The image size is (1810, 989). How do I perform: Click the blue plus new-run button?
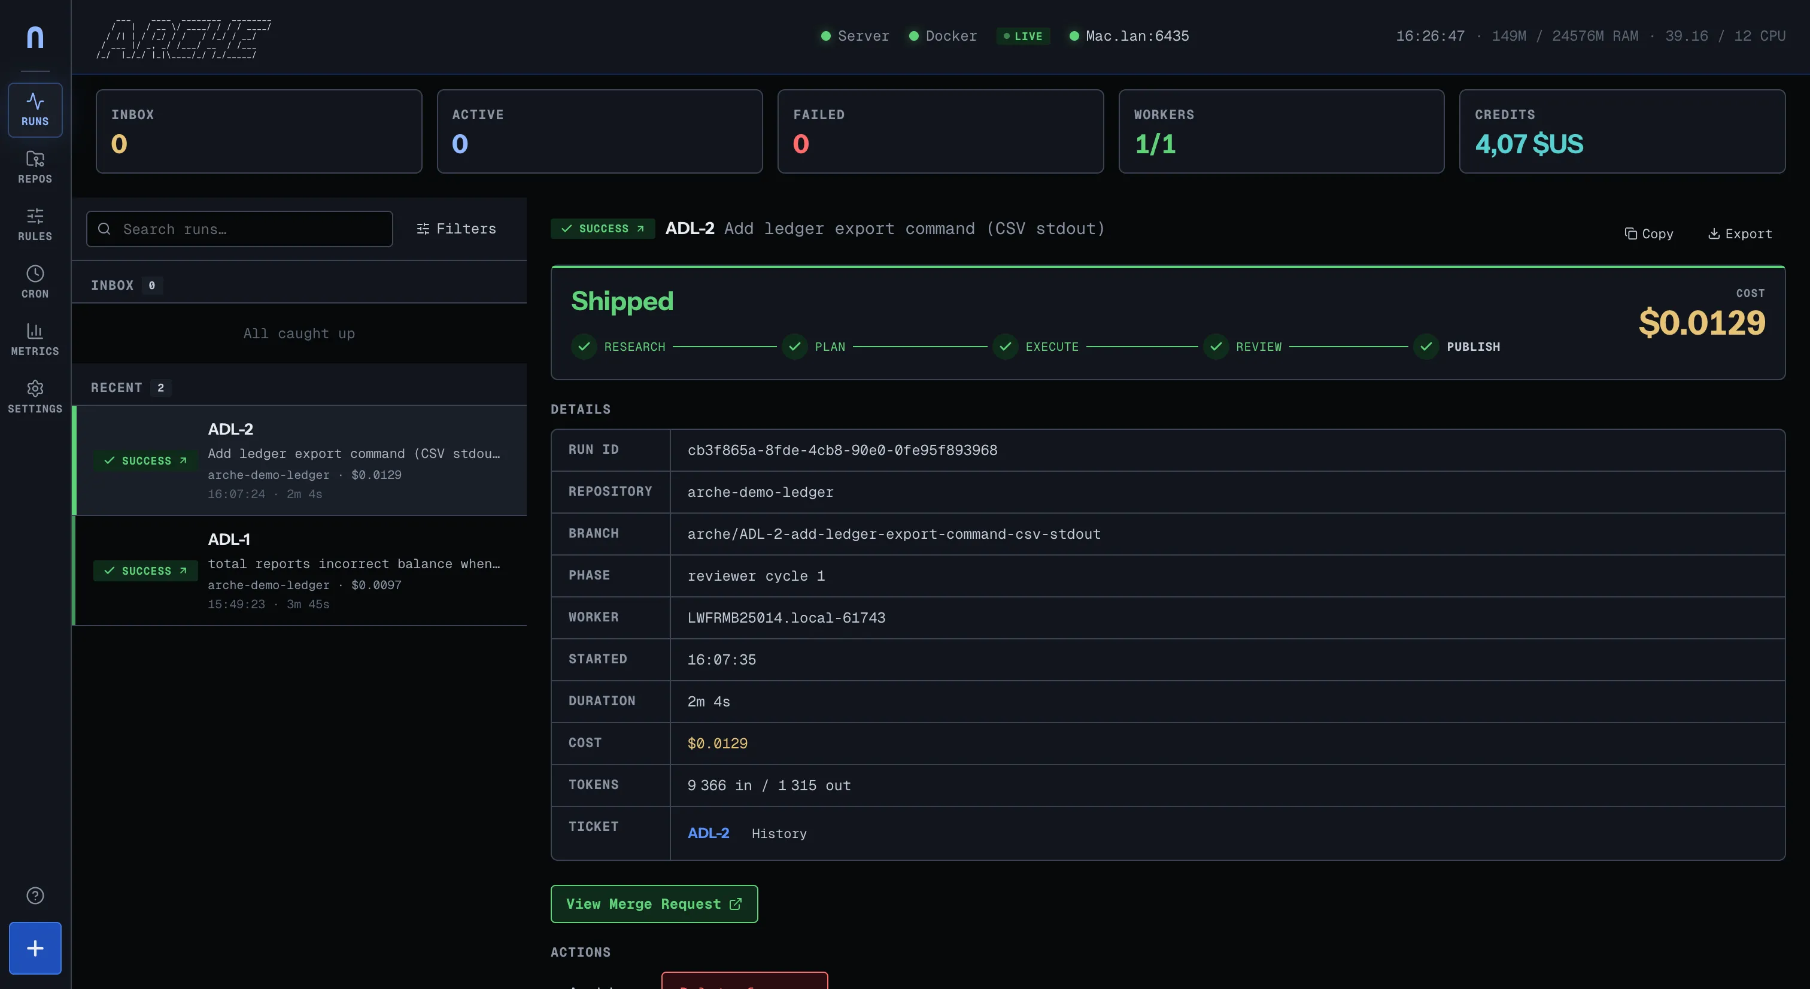[x=35, y=948]
